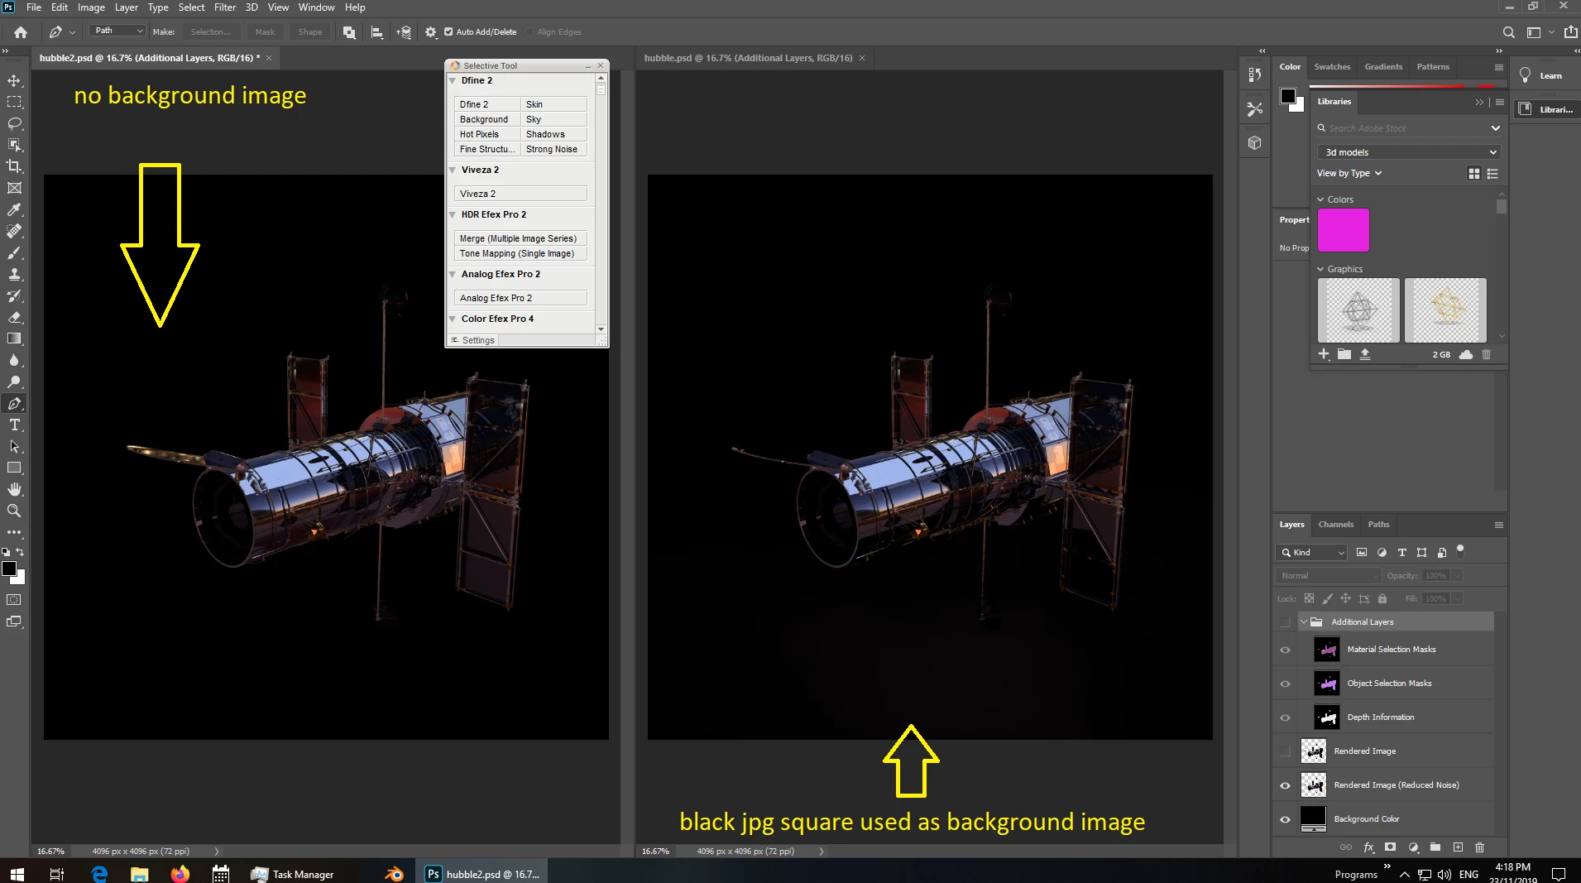Hide the Object Selection Masks layer
The image size is (1581, 883).
(x=1285, y=684)
